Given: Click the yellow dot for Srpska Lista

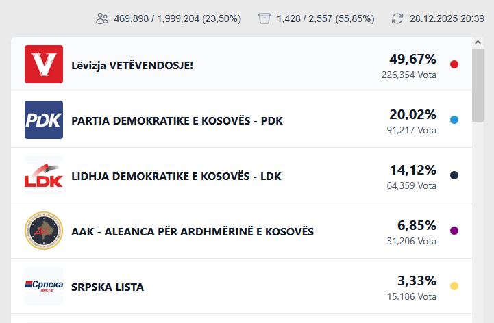Looking at the screenshot, I should coord(454,286).
